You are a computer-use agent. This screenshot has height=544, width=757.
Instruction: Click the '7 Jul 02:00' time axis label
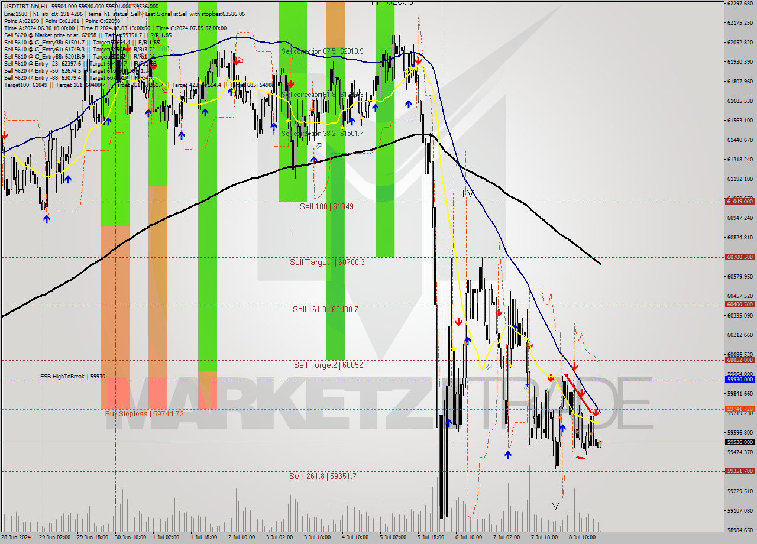[507, 537]
